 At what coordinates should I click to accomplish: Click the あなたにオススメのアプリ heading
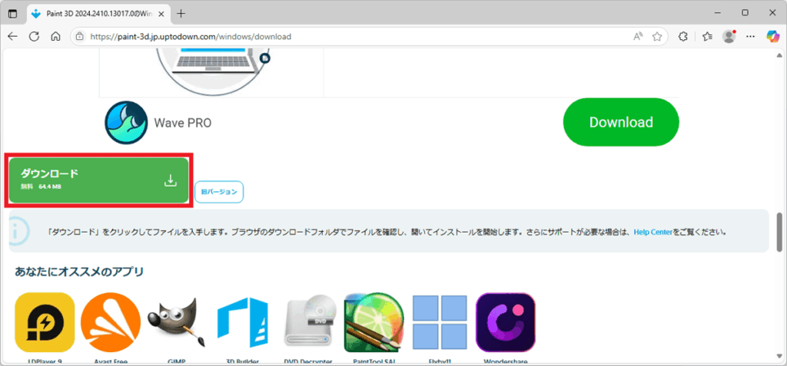coord(79,272)
